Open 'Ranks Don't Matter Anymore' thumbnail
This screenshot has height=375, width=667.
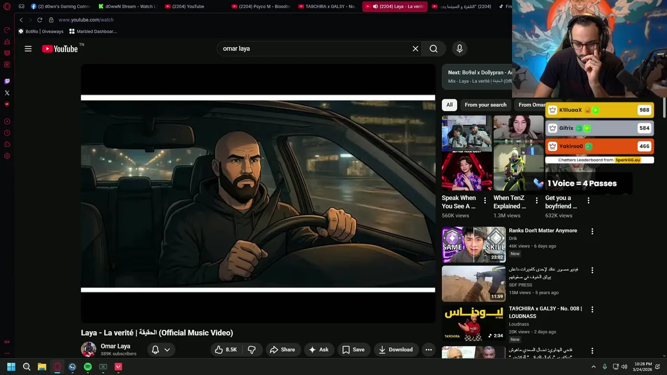[x=474, y=244]
